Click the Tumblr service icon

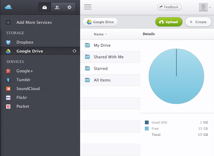point(9,80)
